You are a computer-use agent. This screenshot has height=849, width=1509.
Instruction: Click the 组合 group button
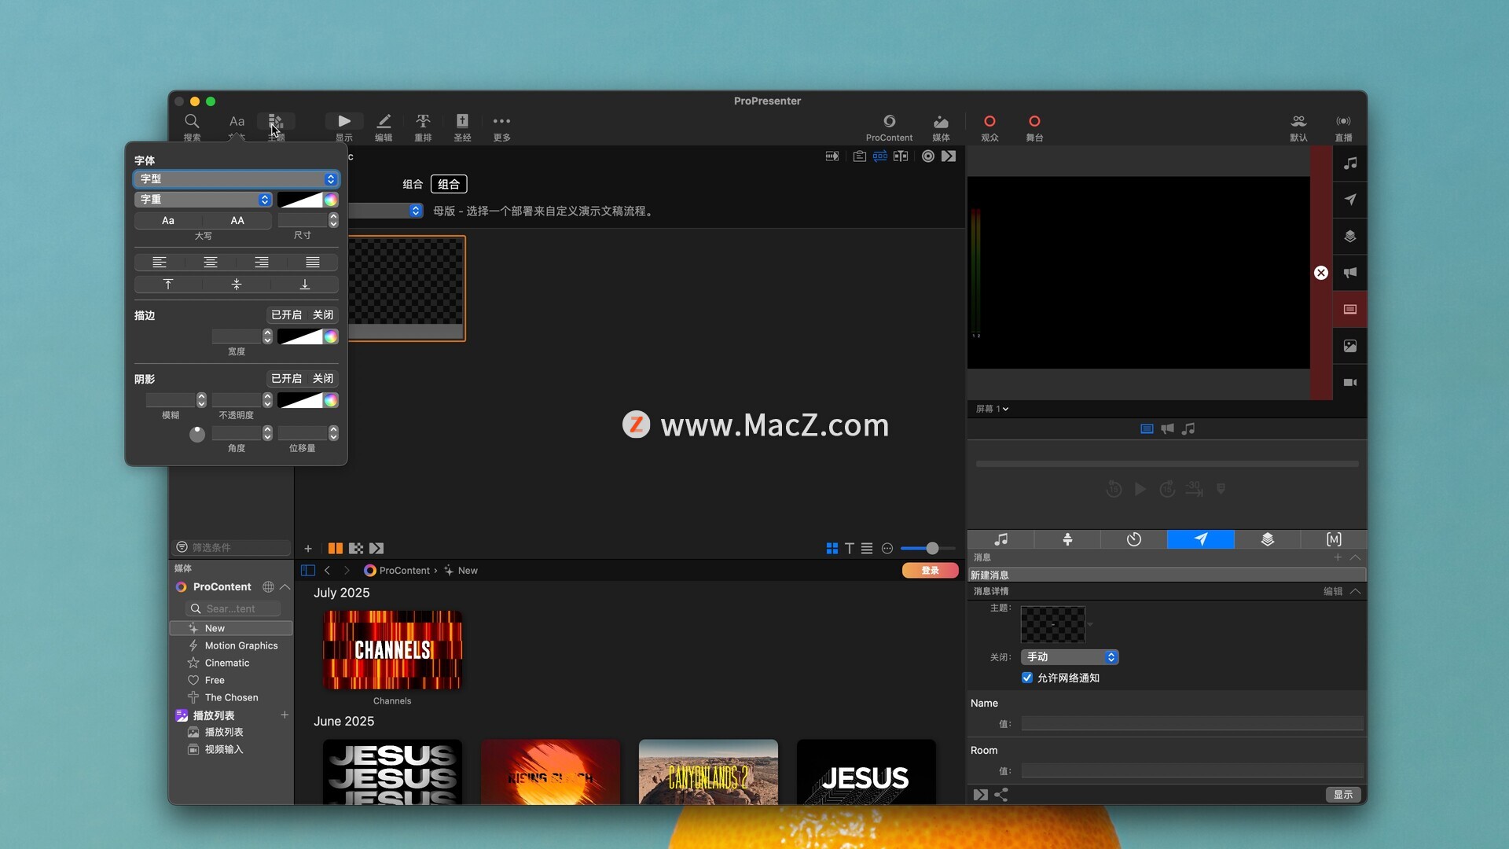[x=449, y=184]
